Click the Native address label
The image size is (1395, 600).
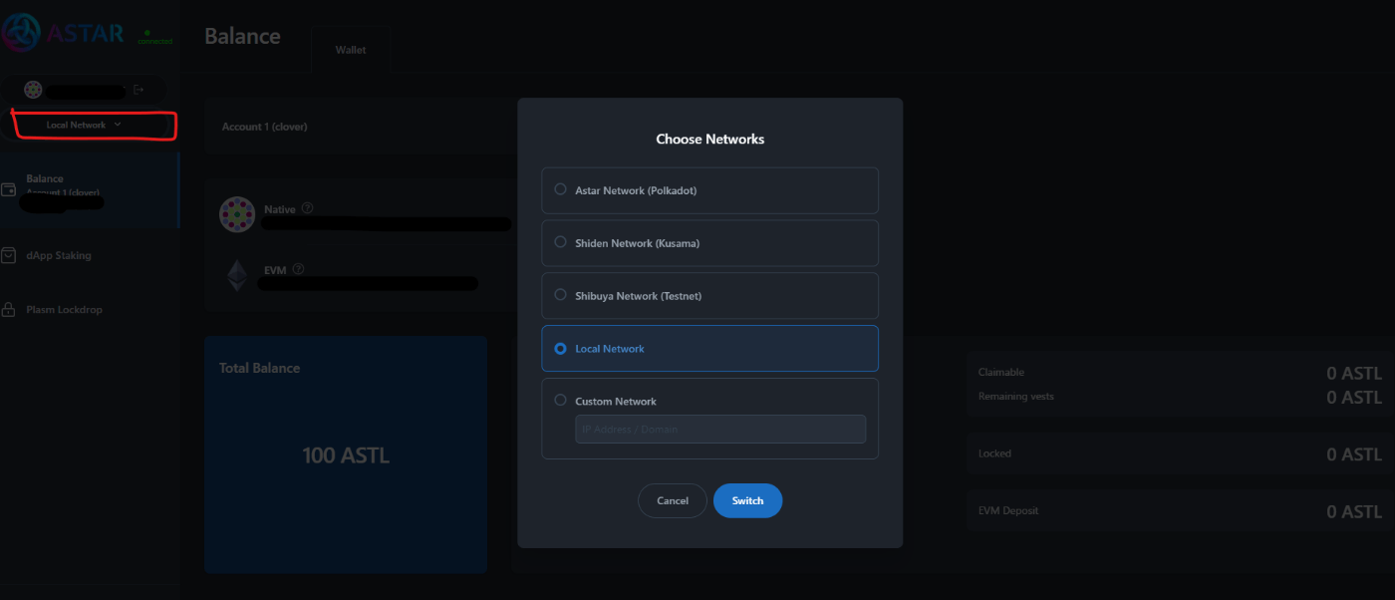279,209
